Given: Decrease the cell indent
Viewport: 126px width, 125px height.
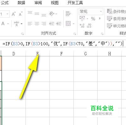Looking at the screenshot, I should coord(52,24).
